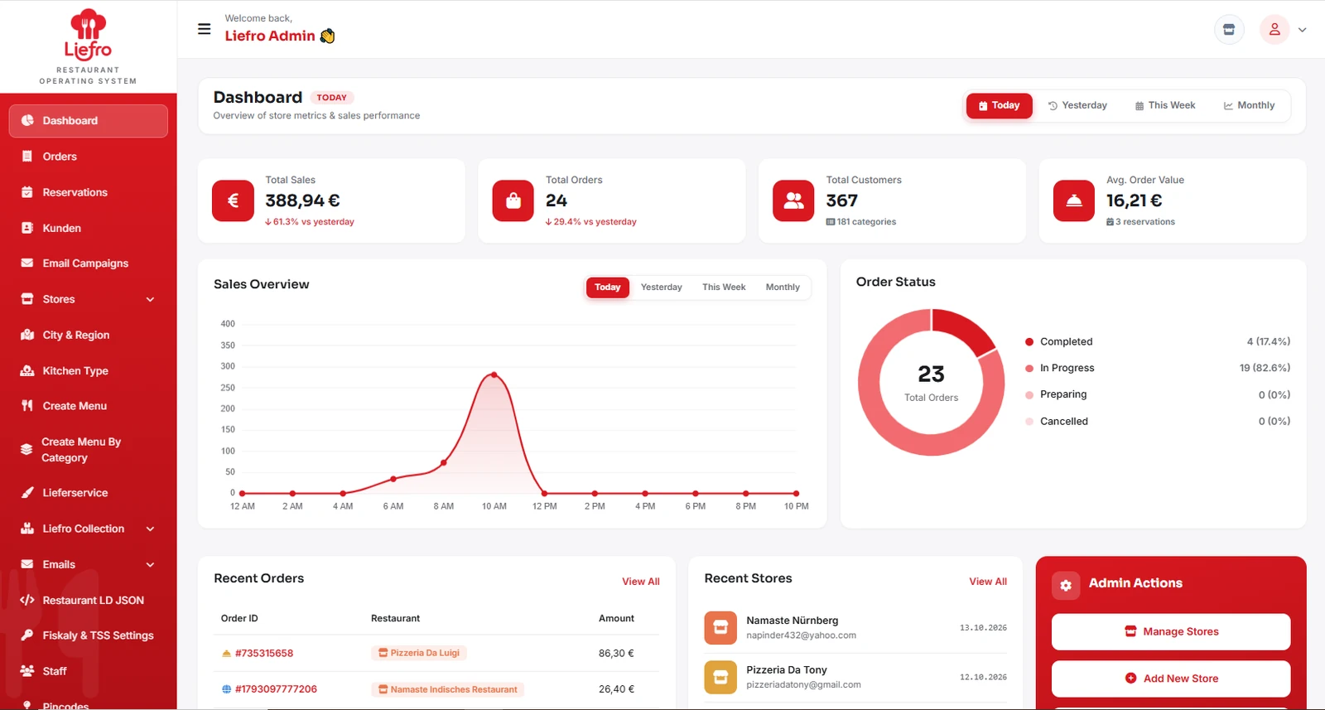This screenshot has height=710, width=1325.
Task: Toggle the Cancelled legend entry
Action: 1057,421
